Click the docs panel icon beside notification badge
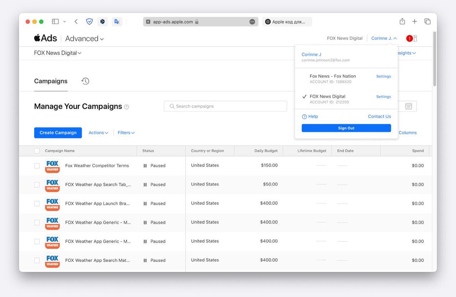 click(x=415, y=38)
